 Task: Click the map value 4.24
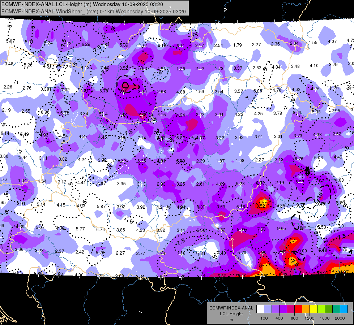(82, 160)
